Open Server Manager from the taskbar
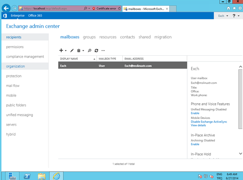 click(x=12, y=176)
